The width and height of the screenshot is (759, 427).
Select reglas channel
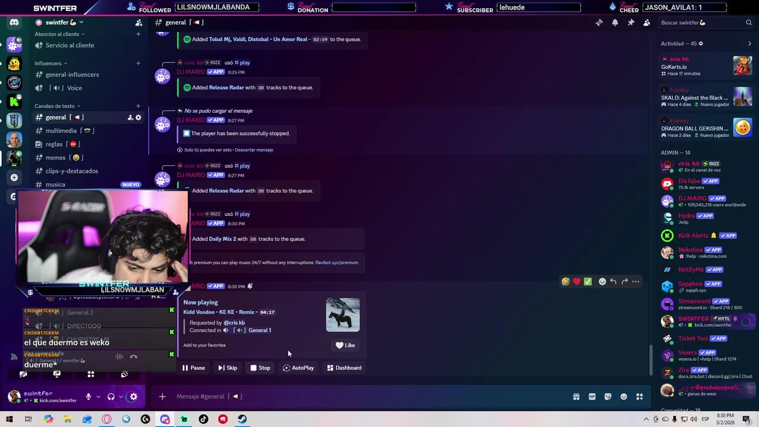click(87, 144)
